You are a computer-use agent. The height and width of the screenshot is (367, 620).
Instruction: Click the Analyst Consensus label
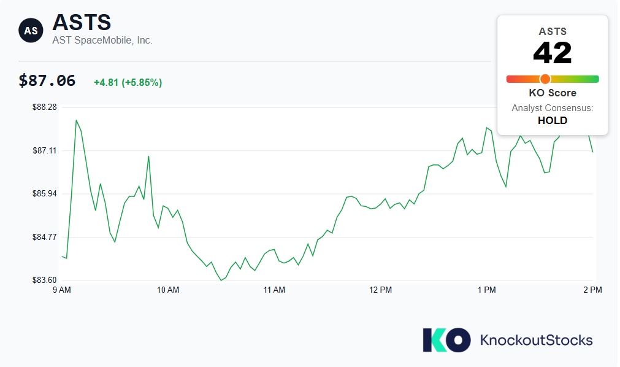(553, 107)
